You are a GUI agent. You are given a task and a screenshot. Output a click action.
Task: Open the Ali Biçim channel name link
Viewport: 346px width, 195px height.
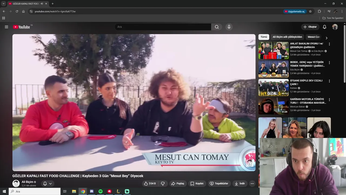point(27,182)
